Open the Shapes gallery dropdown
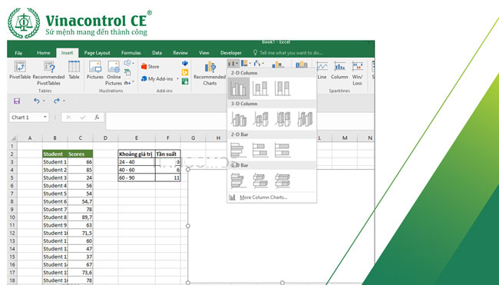Image resolution: width=499 pixels, height=285 pixels. (x=129, y=63)
